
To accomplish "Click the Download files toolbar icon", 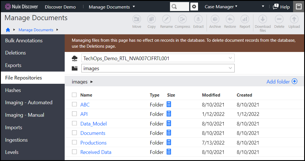I will 263,19.
